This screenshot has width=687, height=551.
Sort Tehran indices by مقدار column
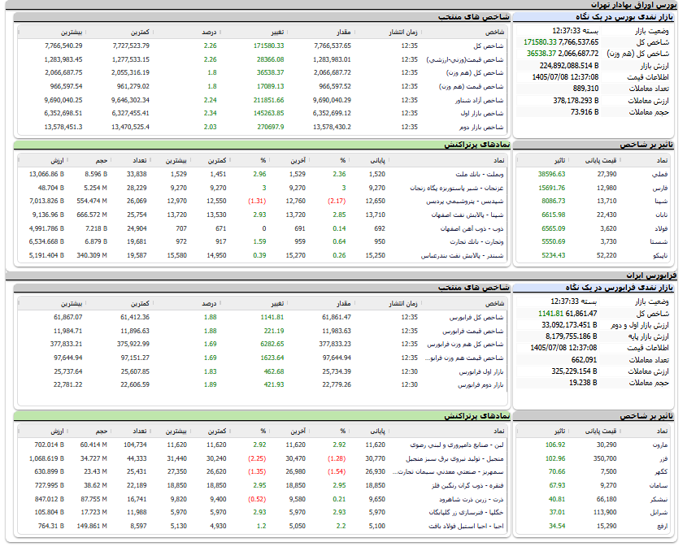click(343, 33)
